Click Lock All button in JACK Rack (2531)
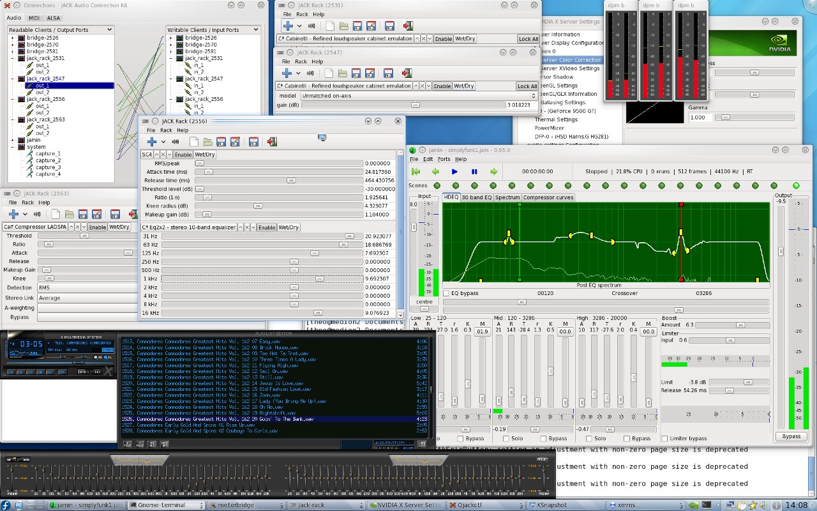Image resolution: width=817 pixels, height=511 pixels. click(x=528, y=39)
